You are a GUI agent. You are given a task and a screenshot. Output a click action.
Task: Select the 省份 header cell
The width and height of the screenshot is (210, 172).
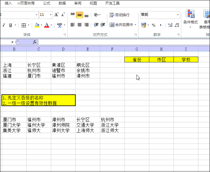[x=137, y=59]
